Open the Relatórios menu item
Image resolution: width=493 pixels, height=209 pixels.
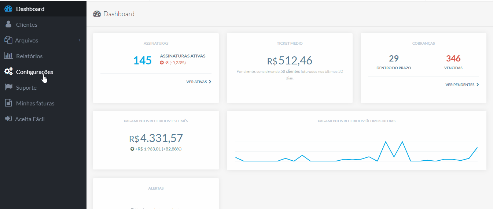point(29,56)
